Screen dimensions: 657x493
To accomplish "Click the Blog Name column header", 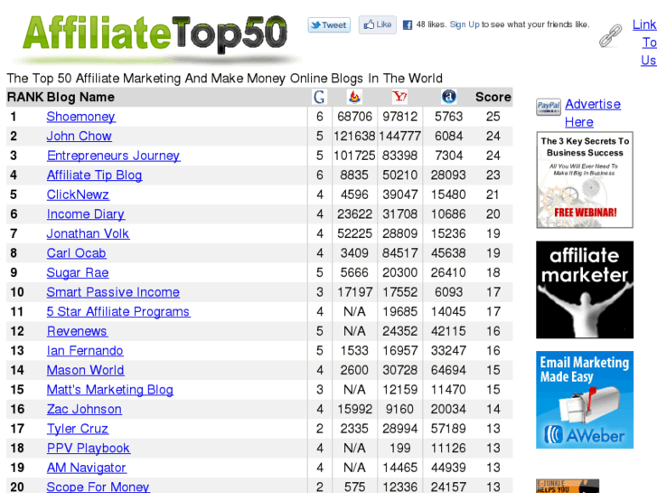I will (80, 97).
